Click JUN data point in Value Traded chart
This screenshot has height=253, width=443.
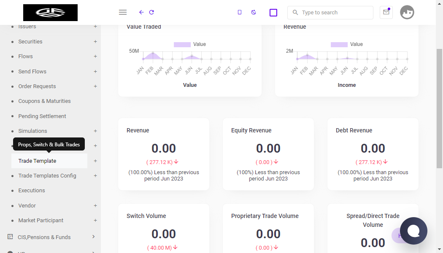pos(192,57)
